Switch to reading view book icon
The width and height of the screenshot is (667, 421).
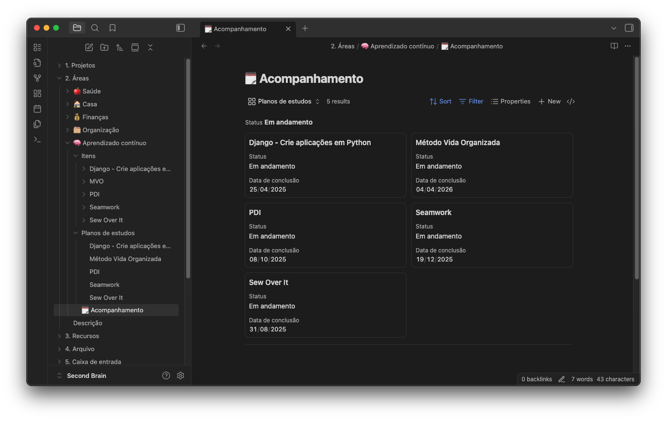click(x=614, y=46)
